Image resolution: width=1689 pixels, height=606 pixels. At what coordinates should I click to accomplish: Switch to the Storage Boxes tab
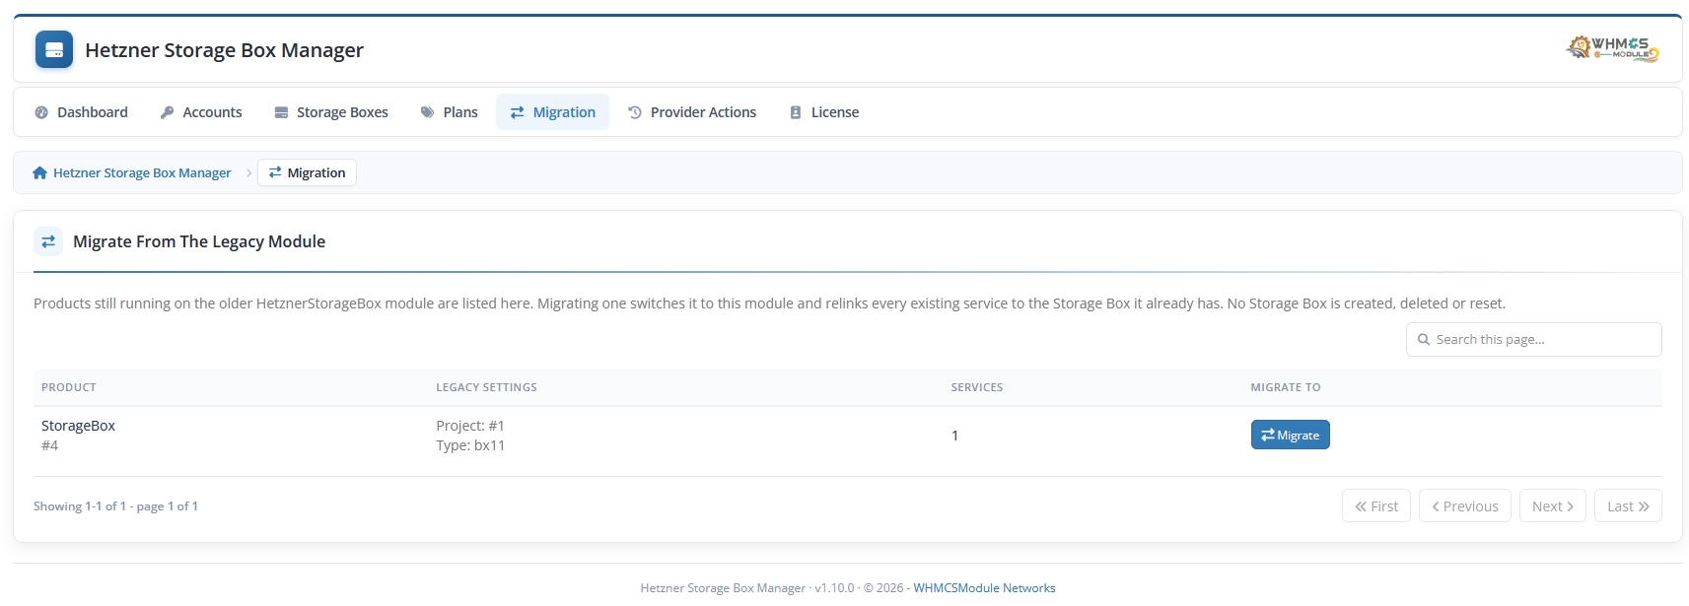pyautogui.click(x=331, y=112)
